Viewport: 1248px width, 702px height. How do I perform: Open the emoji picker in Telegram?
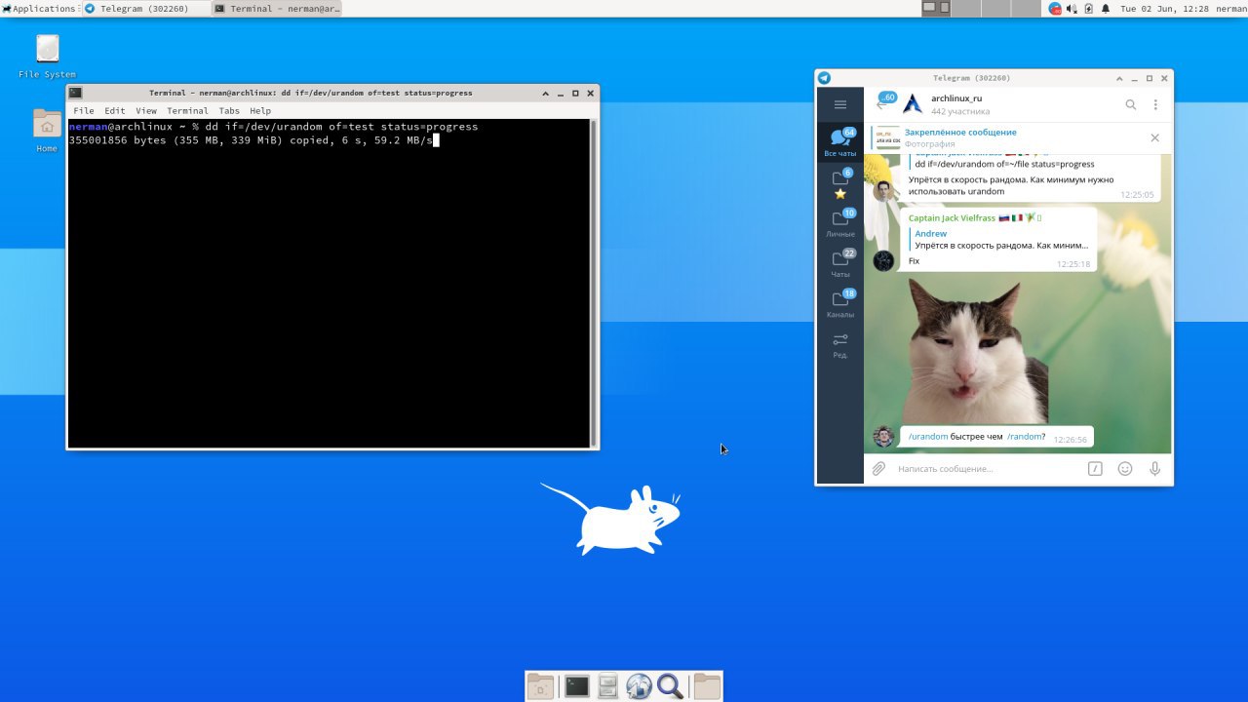pos(1125,469)
